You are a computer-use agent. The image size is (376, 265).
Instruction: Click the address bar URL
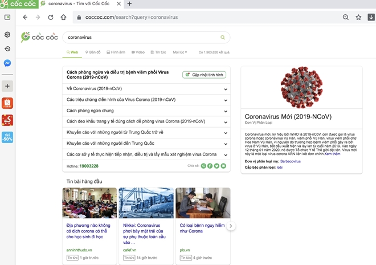pos(132,17)
